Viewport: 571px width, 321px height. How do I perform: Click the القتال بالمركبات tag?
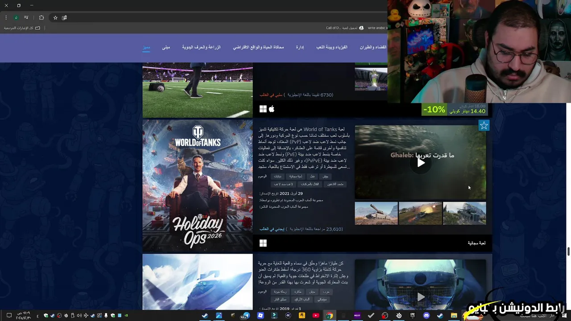[310, 184]
